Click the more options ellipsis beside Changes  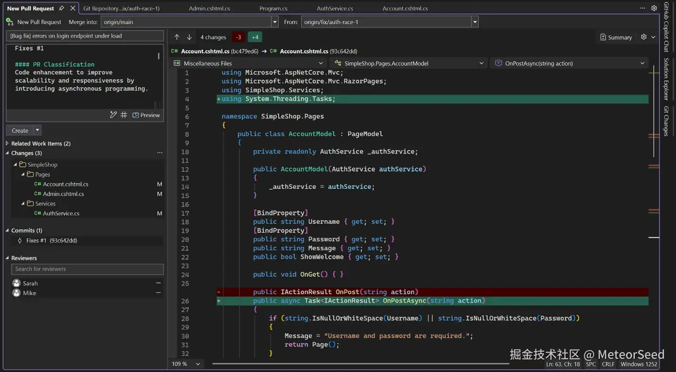click(x=160, y=153)
